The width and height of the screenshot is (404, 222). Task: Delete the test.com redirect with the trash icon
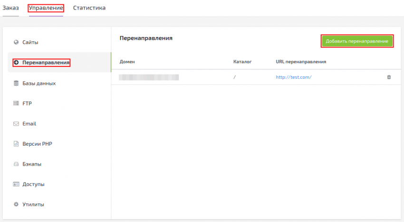coord(389,77)
